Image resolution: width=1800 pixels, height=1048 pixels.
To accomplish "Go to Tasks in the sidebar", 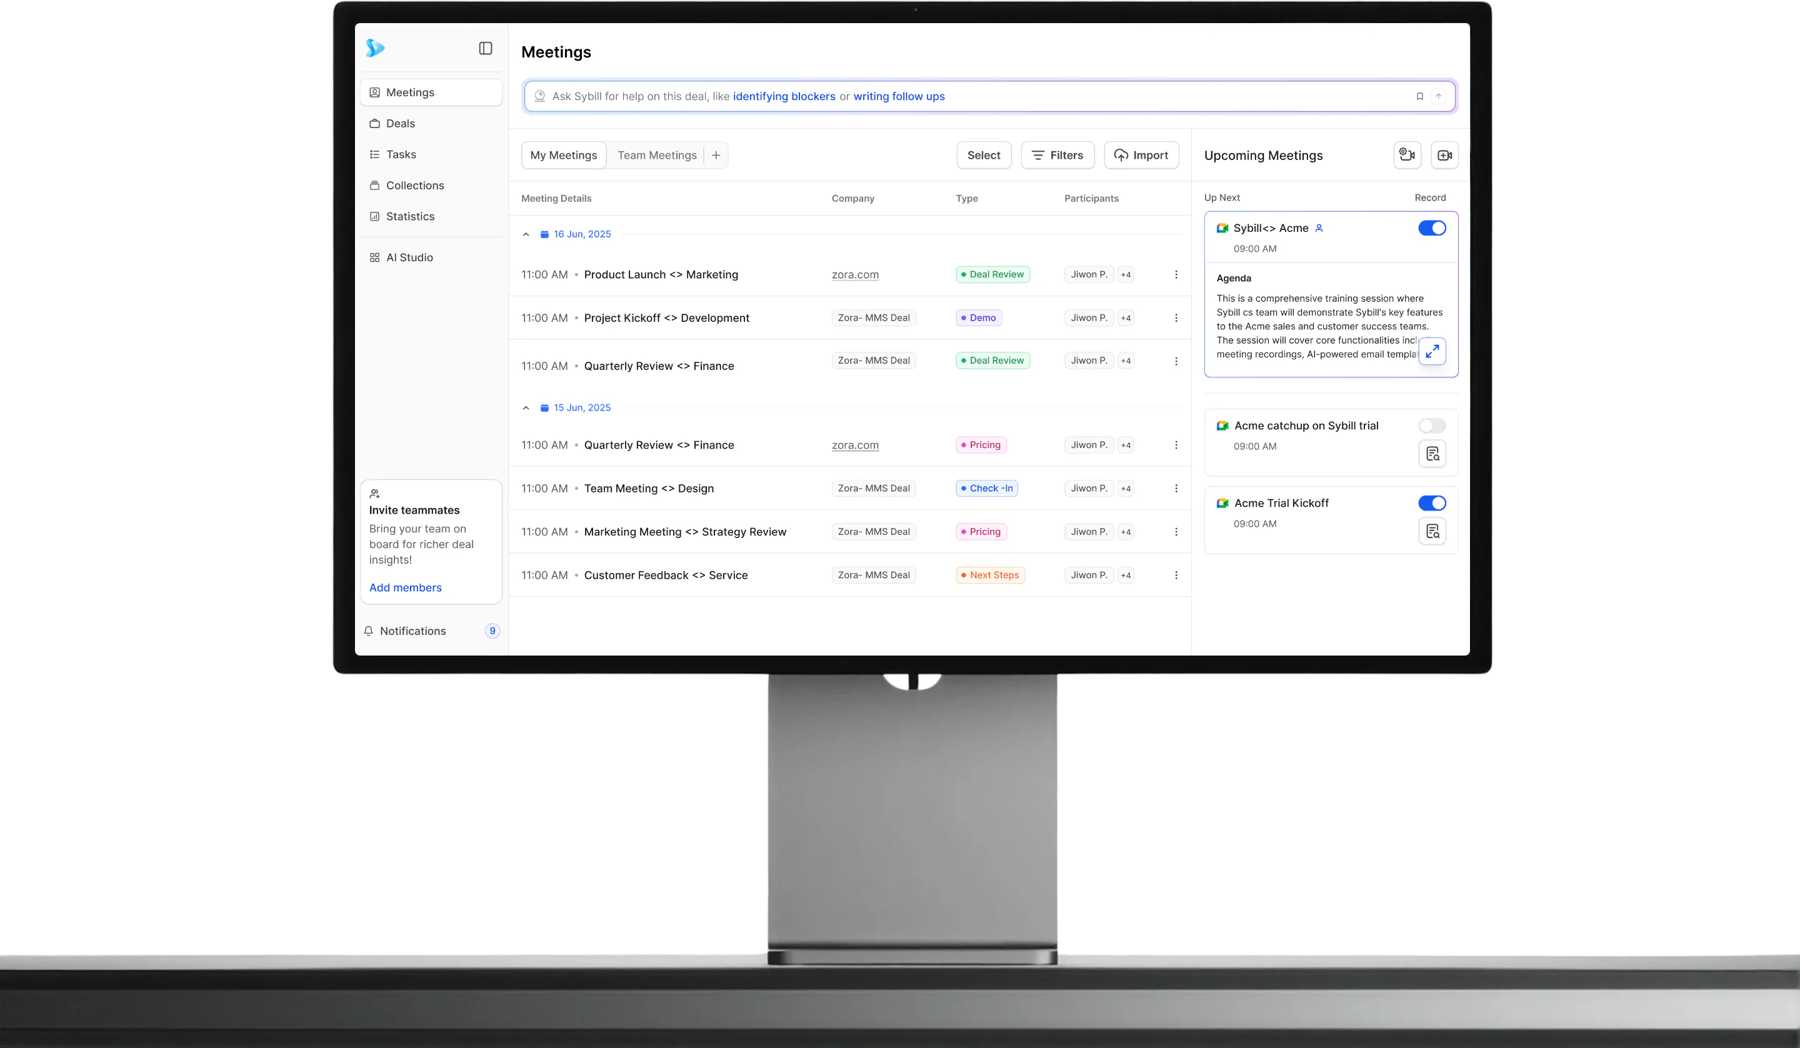I will tap(431, 154).
